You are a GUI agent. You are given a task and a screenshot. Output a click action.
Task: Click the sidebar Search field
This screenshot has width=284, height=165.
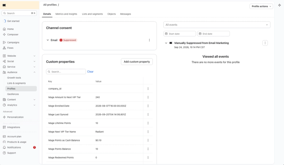(19, 13)
